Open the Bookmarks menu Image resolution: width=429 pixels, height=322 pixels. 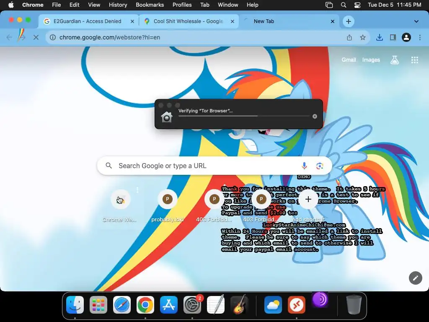coord(150,5)
